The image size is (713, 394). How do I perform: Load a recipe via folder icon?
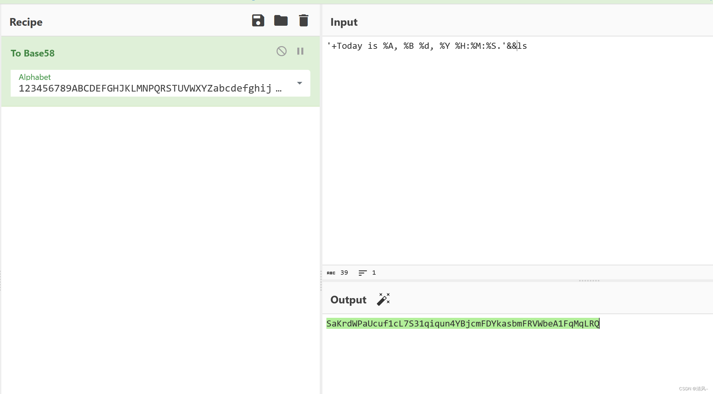click(281, 21)
